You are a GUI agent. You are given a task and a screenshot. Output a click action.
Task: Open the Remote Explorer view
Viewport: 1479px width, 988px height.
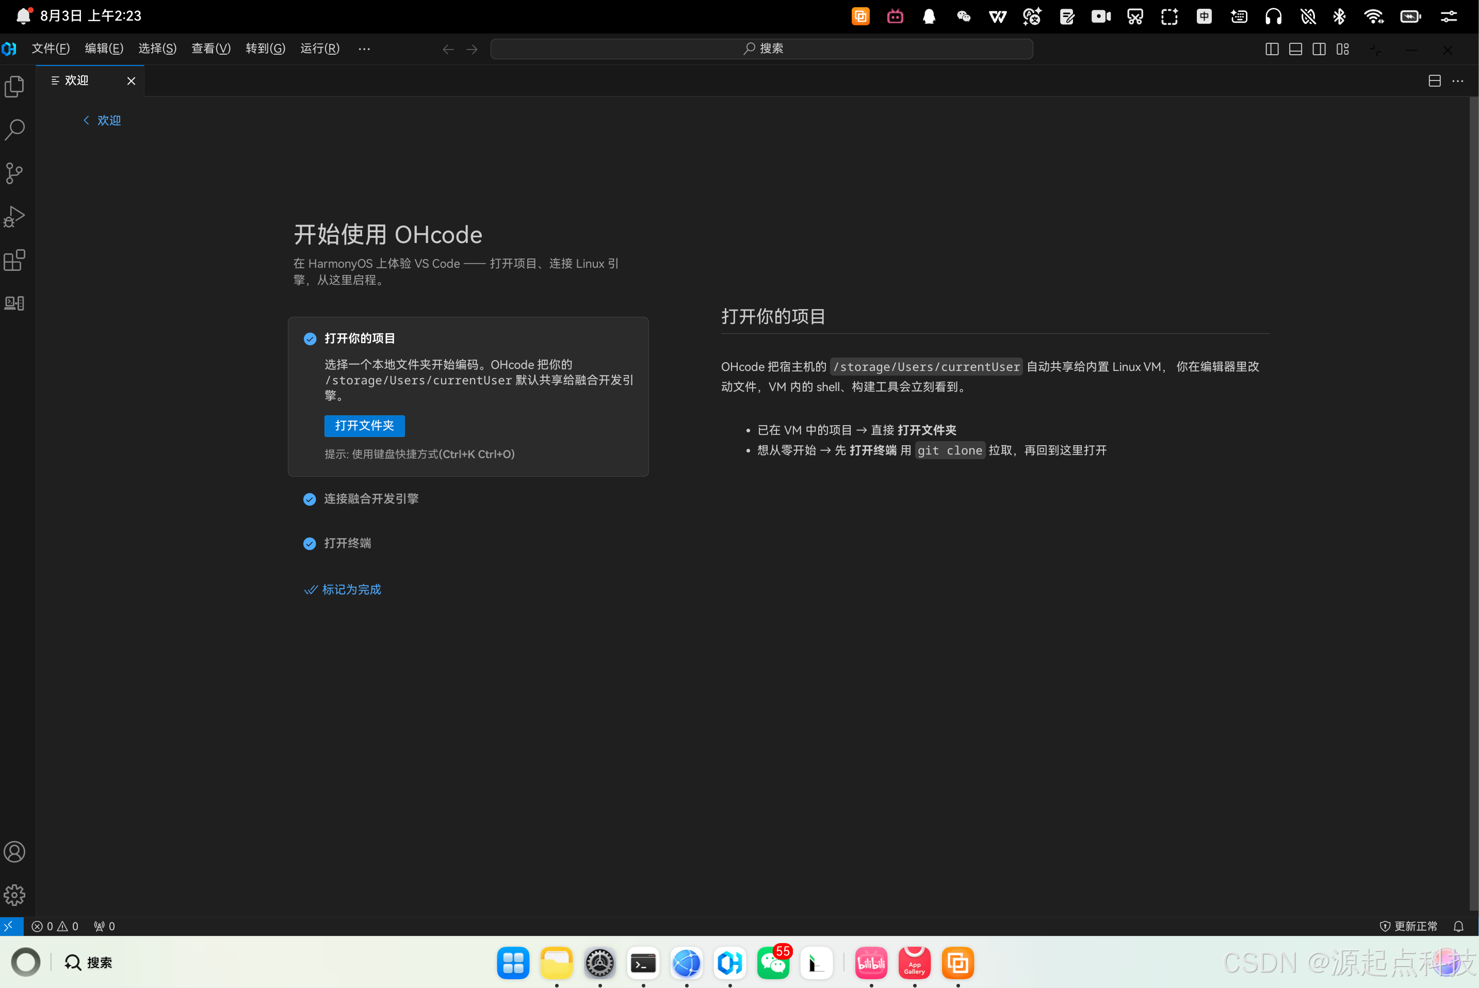14,303
